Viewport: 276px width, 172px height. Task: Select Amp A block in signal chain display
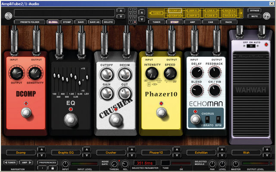193,11
